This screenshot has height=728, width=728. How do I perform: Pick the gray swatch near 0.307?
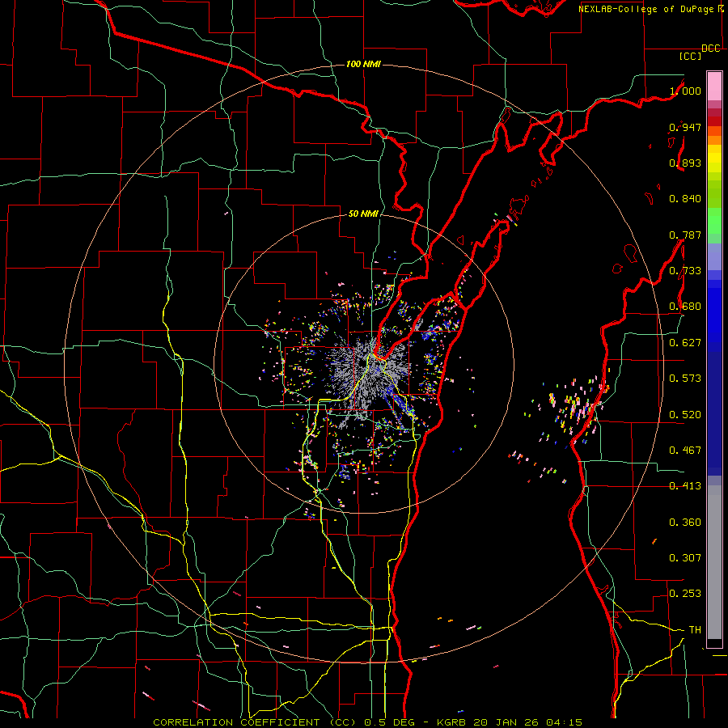[x=714, y=562]
